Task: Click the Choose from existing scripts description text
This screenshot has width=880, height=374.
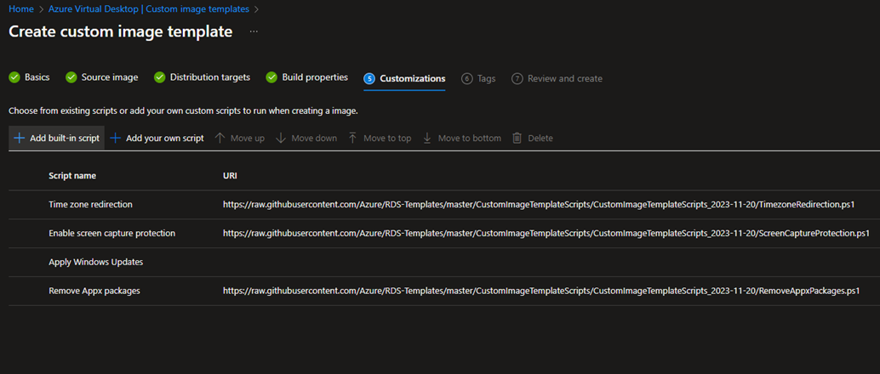Action: point(183,111)
